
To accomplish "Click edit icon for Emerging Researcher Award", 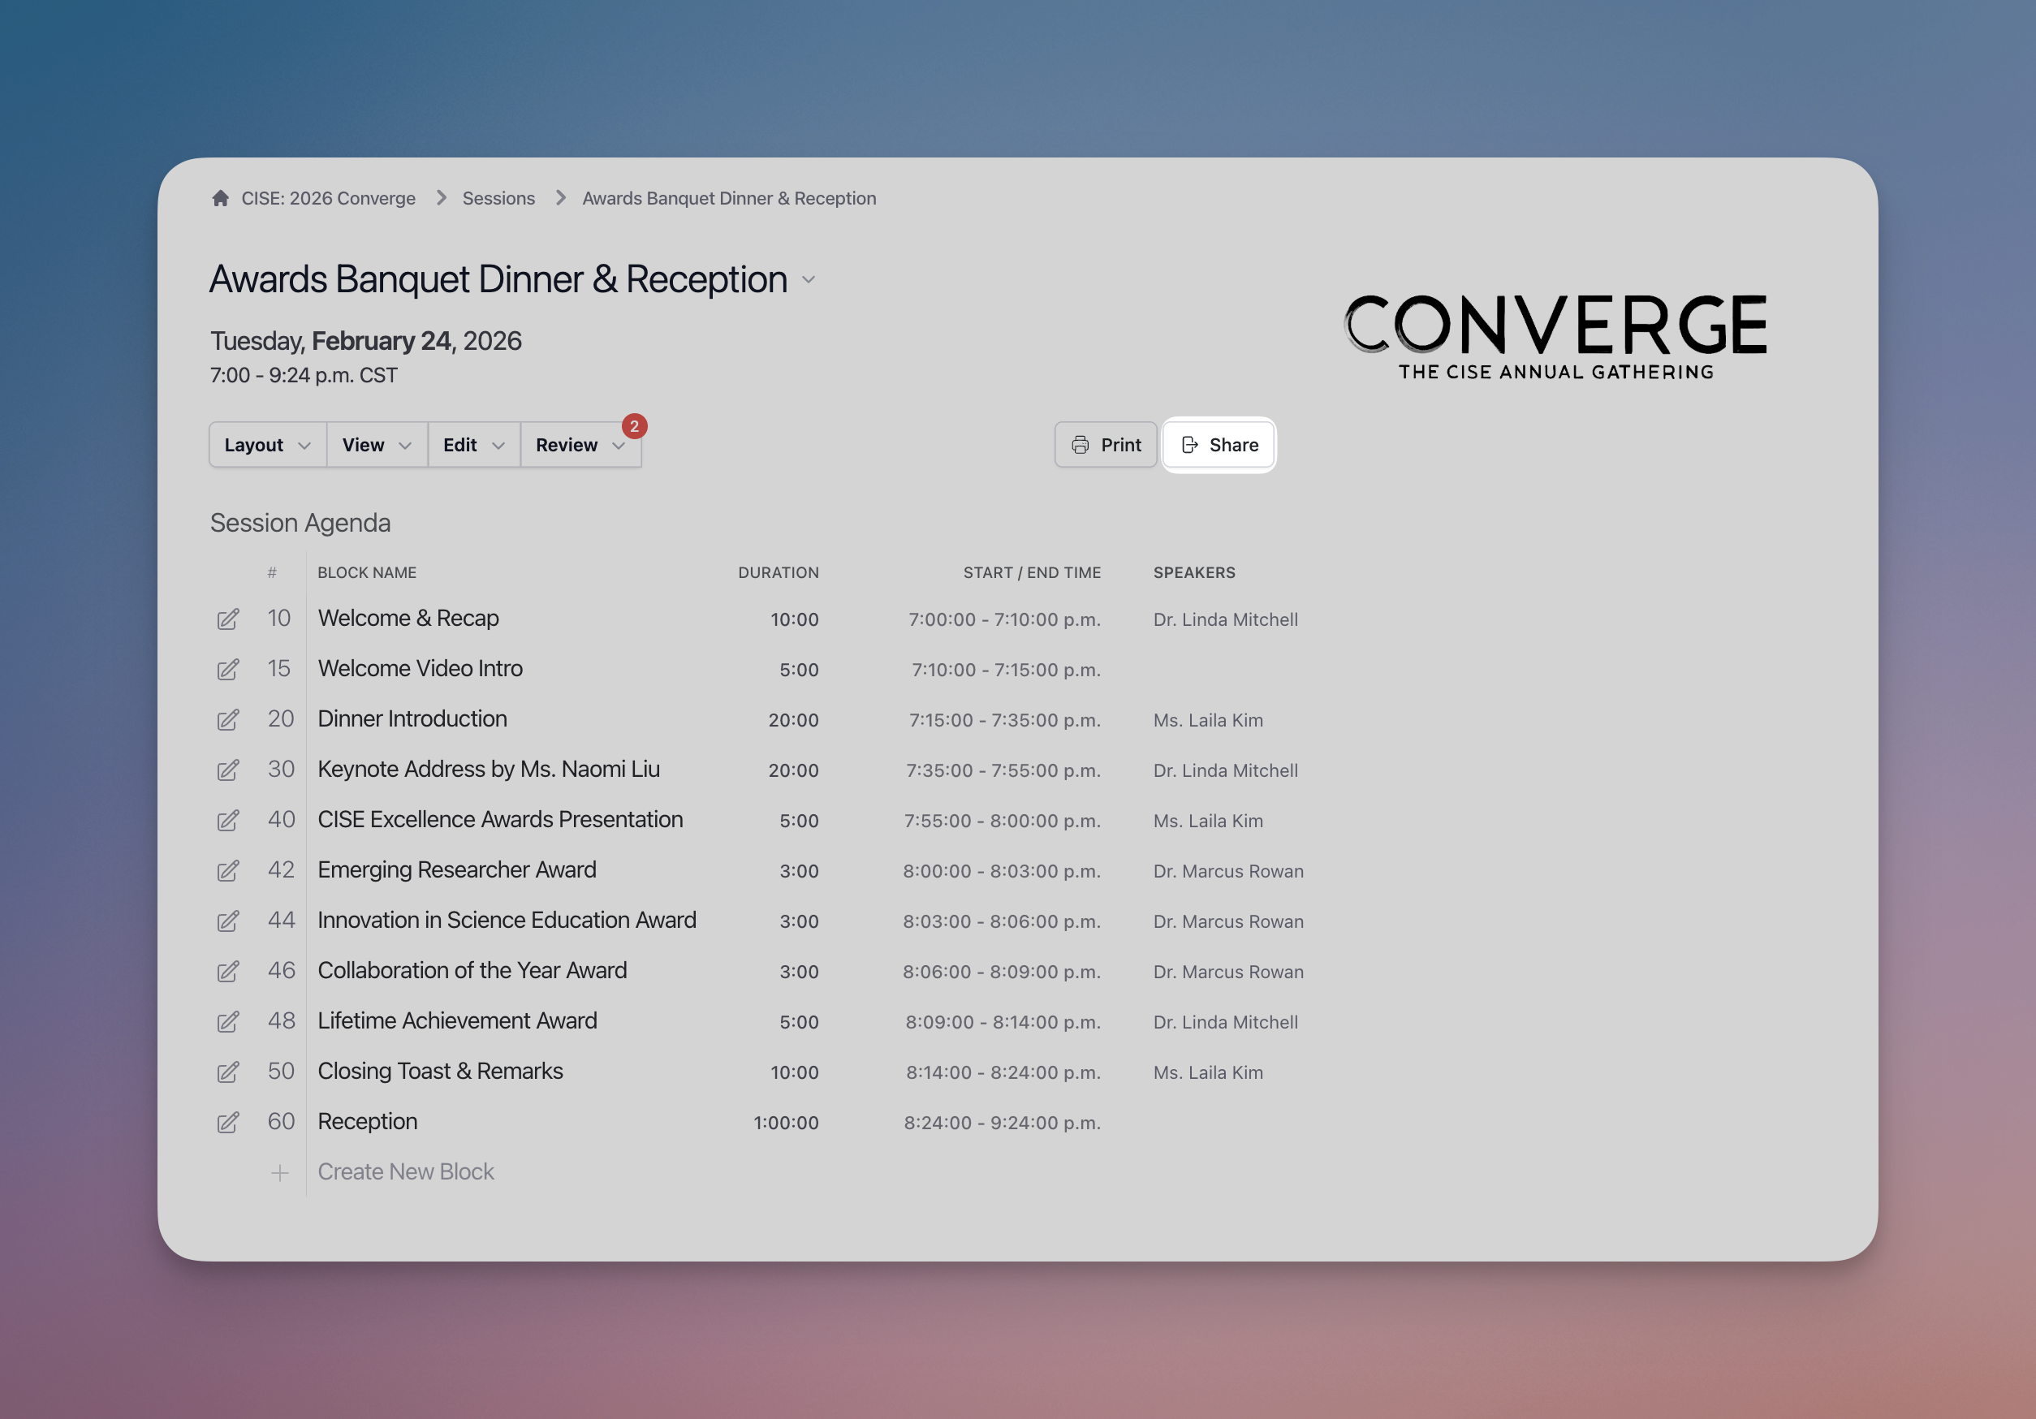I will coord(228,871).
